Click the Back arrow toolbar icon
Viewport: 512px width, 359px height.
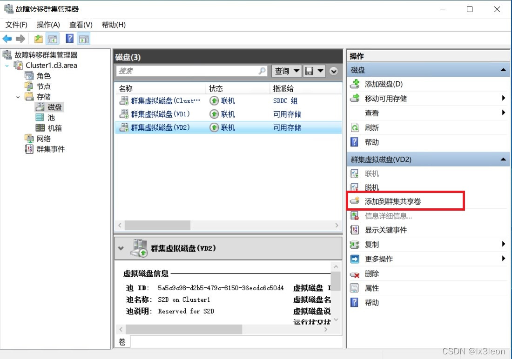point(7,39)
